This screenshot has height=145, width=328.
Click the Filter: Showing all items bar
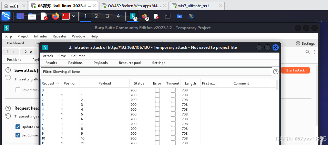tap(156, 71)
